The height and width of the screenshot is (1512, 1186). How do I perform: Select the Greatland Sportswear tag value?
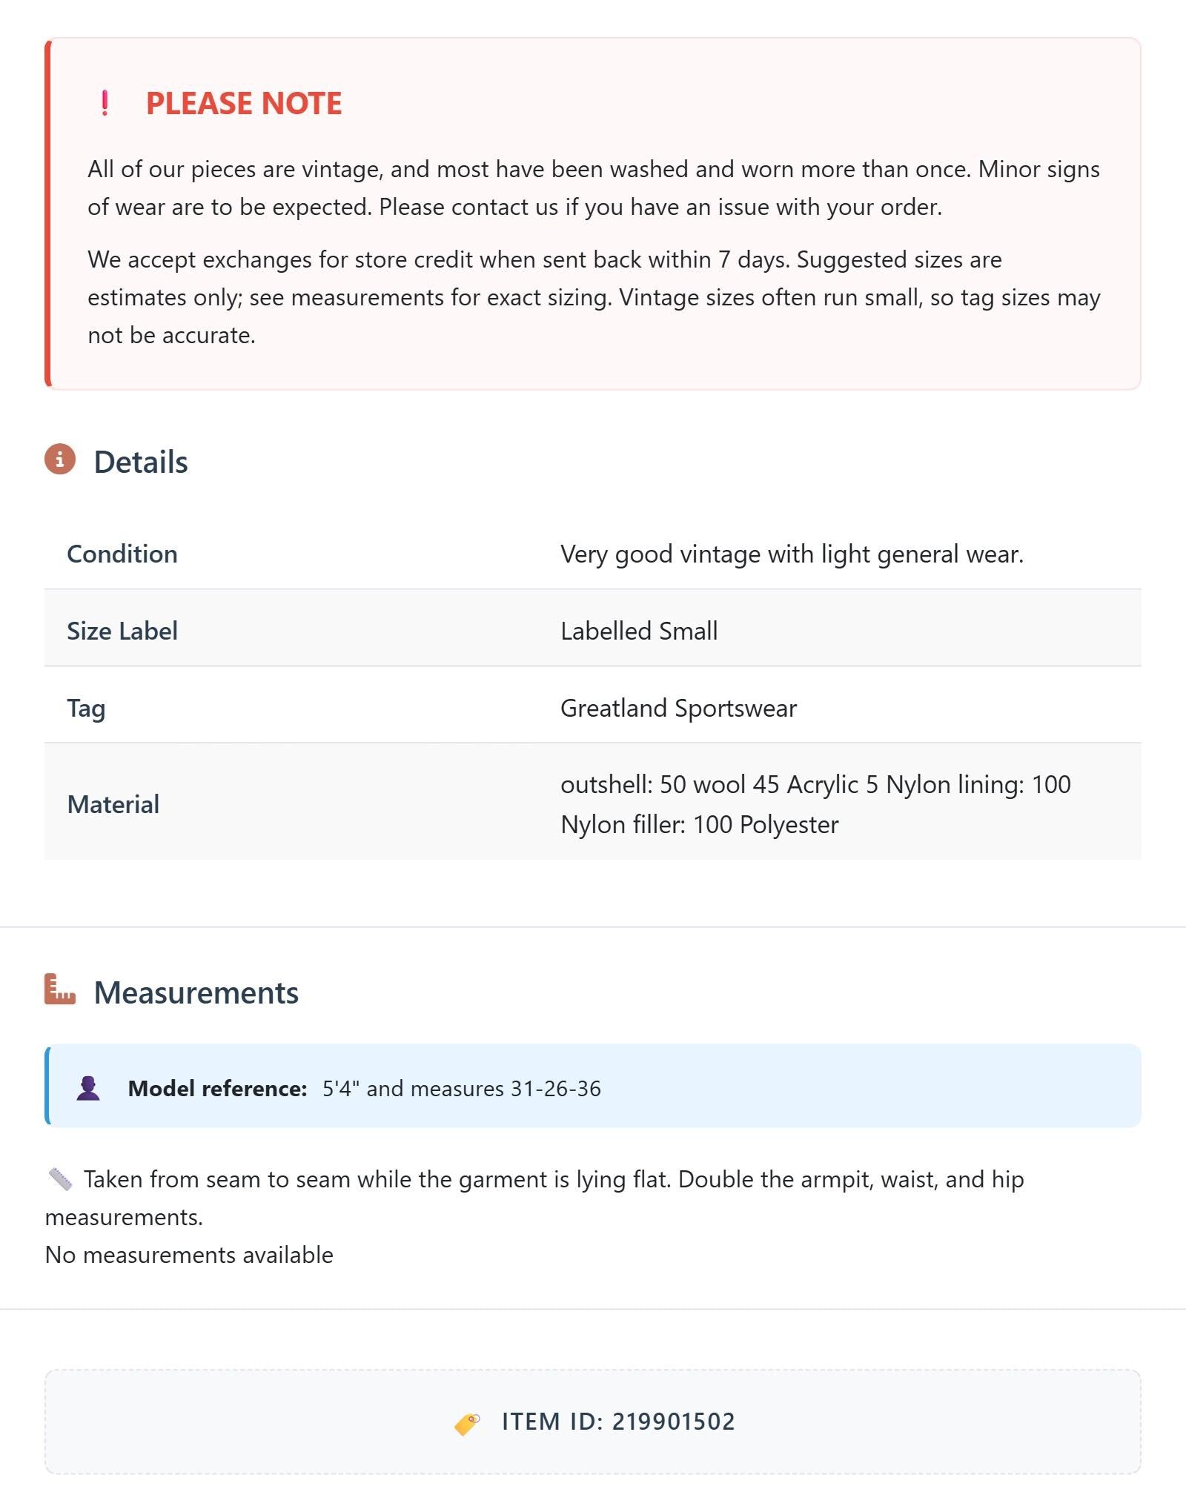click(678, 708)
